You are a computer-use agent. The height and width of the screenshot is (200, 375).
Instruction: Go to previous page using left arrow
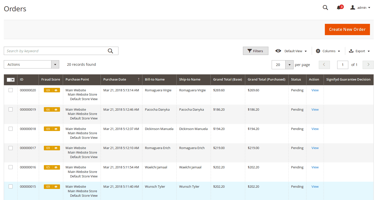tap(324, 65)
